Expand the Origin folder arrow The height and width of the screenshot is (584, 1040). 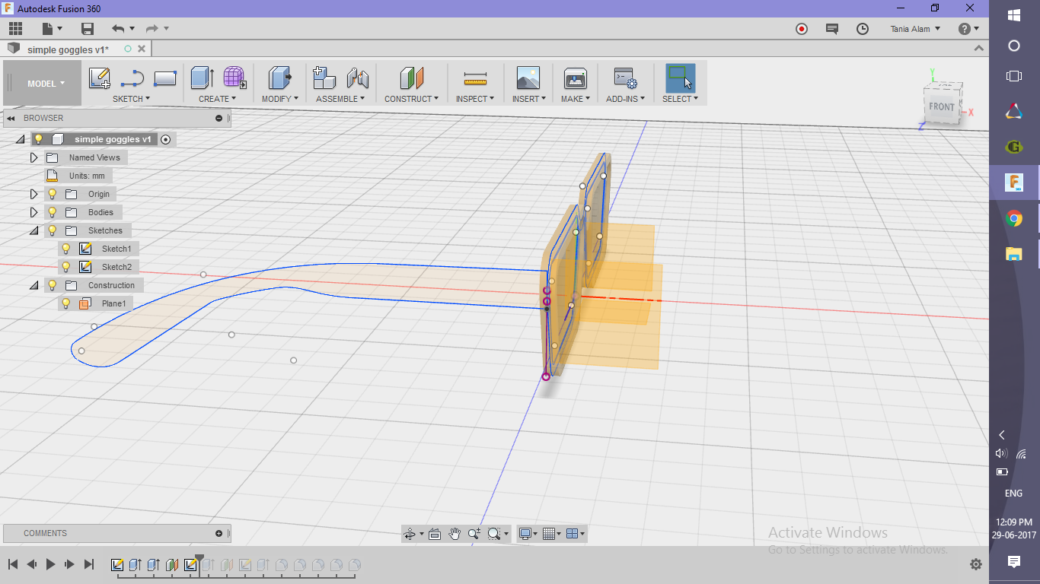tap(33, 194)
